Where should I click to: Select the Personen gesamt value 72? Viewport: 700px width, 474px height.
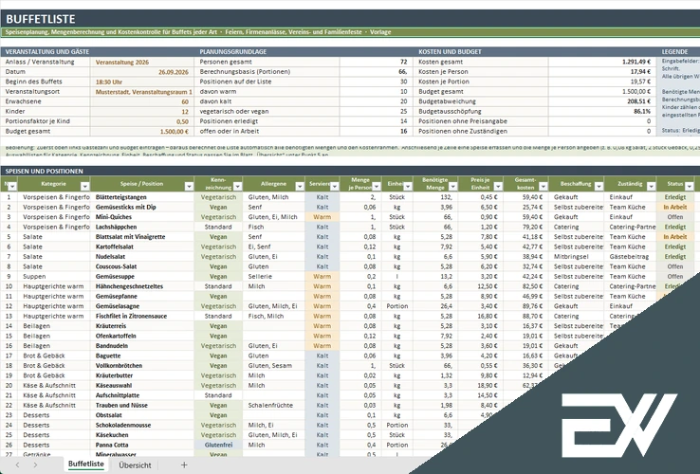376,62
